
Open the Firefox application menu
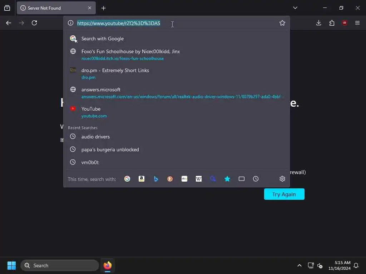click(357, 23)
